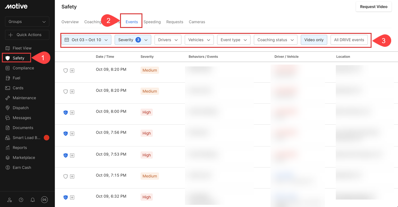Click the notifications bell icon
Screen dimensions: 398x207
click(x=33, y=200)
